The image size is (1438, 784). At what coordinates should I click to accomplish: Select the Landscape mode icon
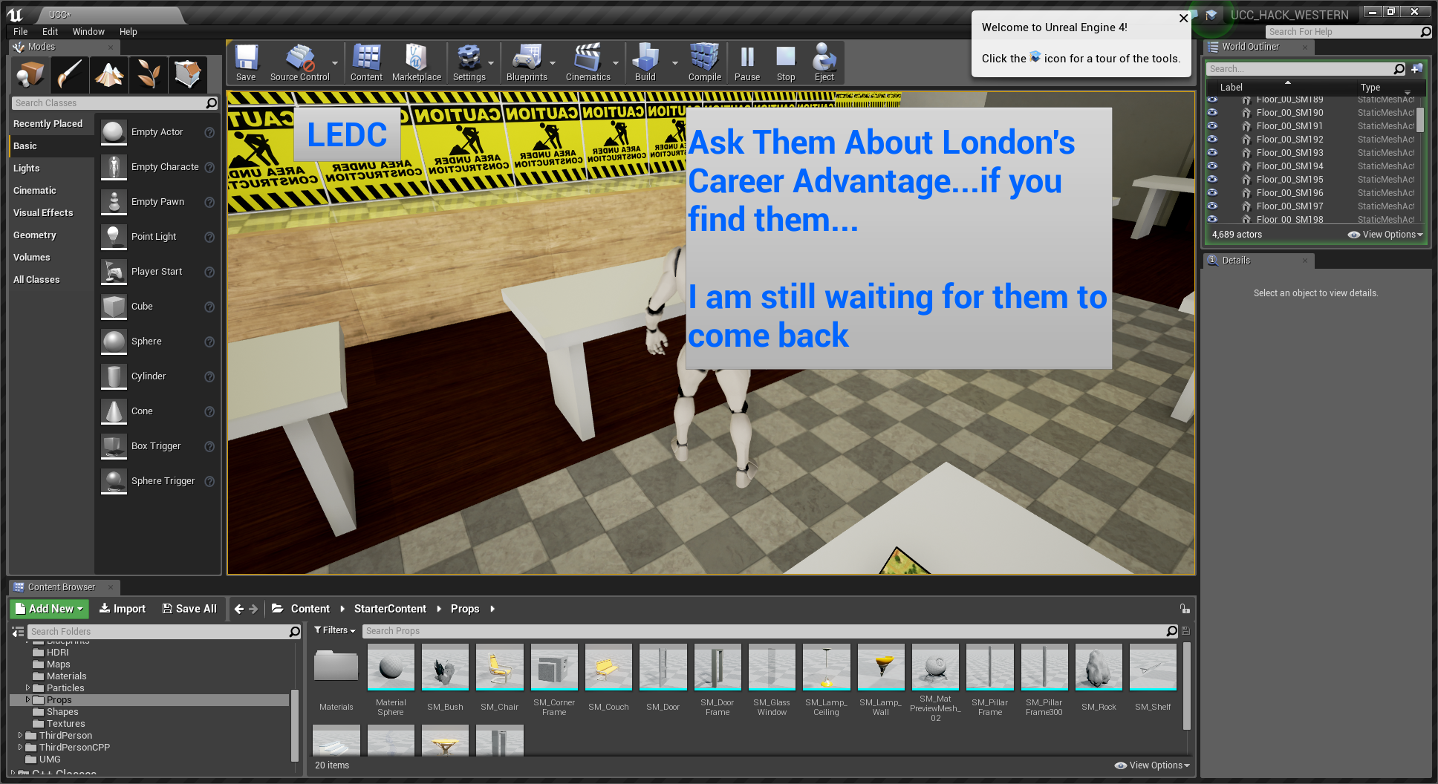(x=109, y=74)
